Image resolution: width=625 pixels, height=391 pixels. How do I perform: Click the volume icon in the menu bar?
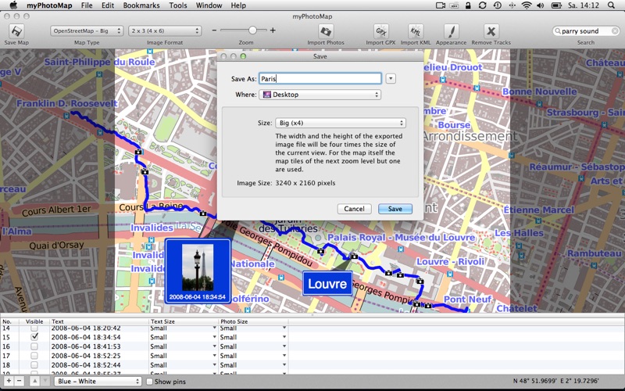coord(541,5)
